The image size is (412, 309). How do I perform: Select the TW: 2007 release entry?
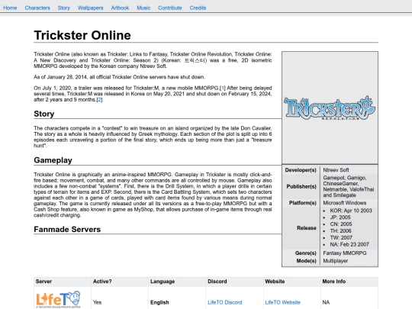coord(341,238)
